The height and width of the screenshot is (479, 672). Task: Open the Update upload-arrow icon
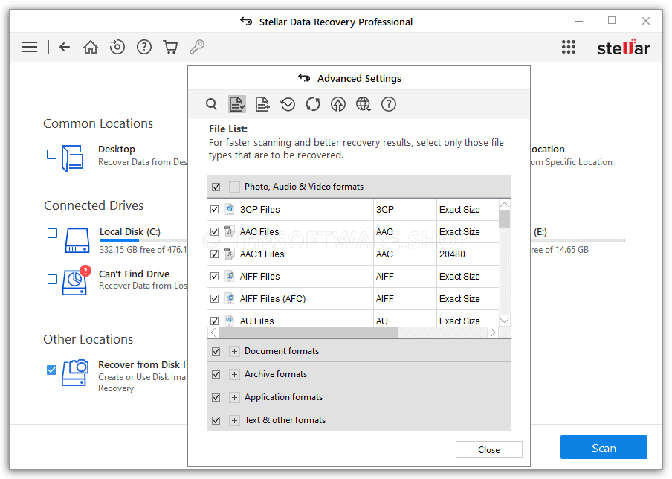click(338, 104)
